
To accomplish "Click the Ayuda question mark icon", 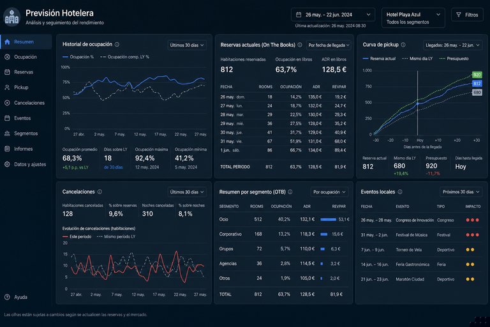I will pos(7,297).
